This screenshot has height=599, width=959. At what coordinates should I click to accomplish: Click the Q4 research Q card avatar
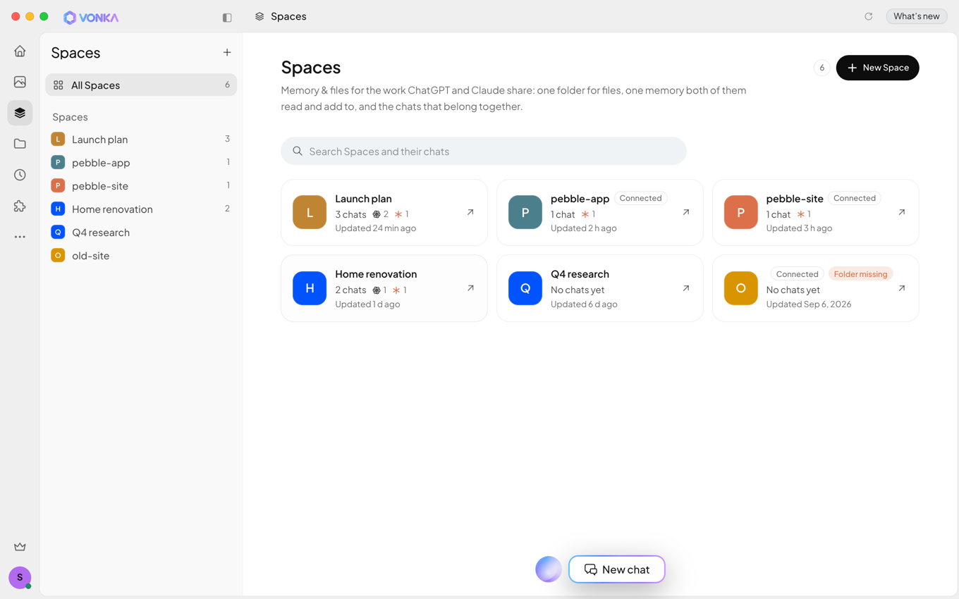(x=525, y=288)
